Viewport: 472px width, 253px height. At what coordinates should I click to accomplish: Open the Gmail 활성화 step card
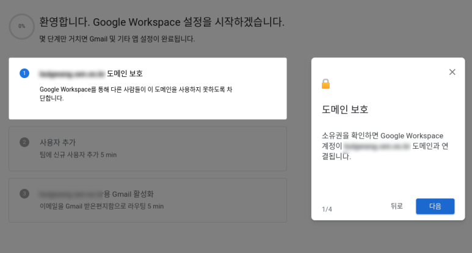coord(148,200)
